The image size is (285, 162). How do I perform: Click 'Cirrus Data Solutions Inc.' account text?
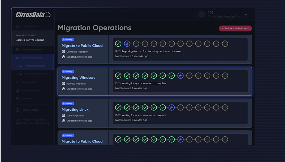pyautogui.click(x=224, y=16)
